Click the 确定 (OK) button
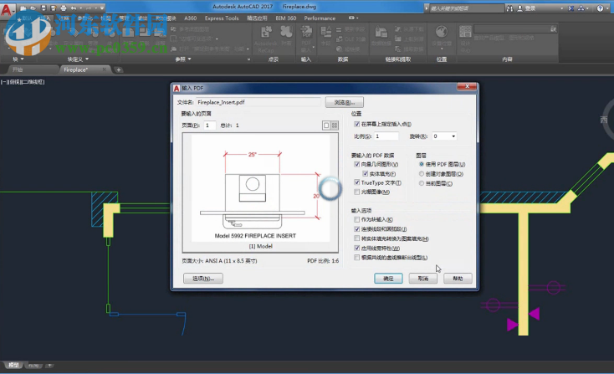This screenshot has height=374, width=614. pyautogui.click(x=388, y=279)
